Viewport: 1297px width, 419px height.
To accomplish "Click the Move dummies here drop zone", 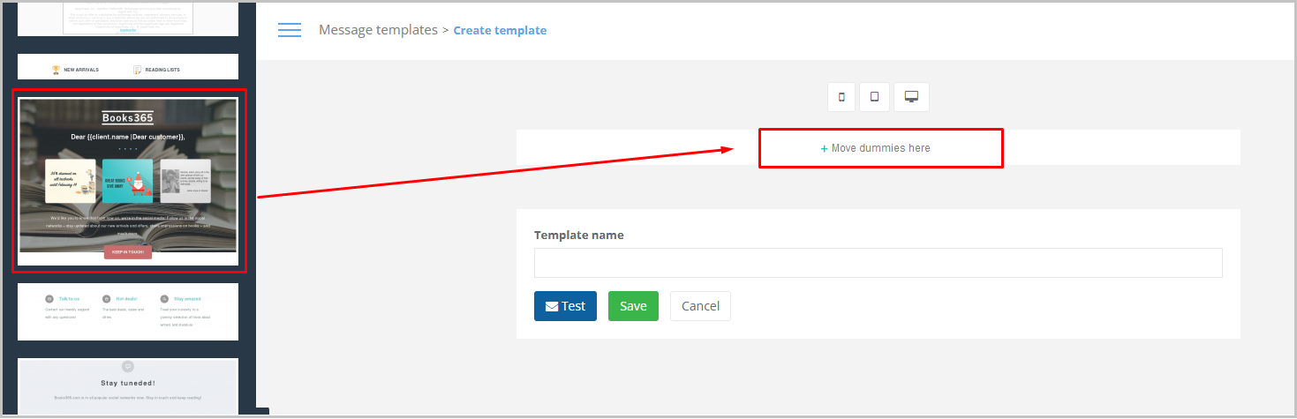I will (x=880, y=148).
